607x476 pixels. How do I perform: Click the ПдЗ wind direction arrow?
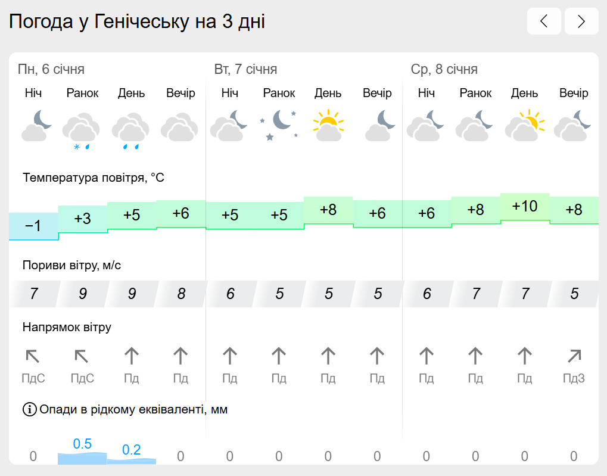[x=574, y=356]
